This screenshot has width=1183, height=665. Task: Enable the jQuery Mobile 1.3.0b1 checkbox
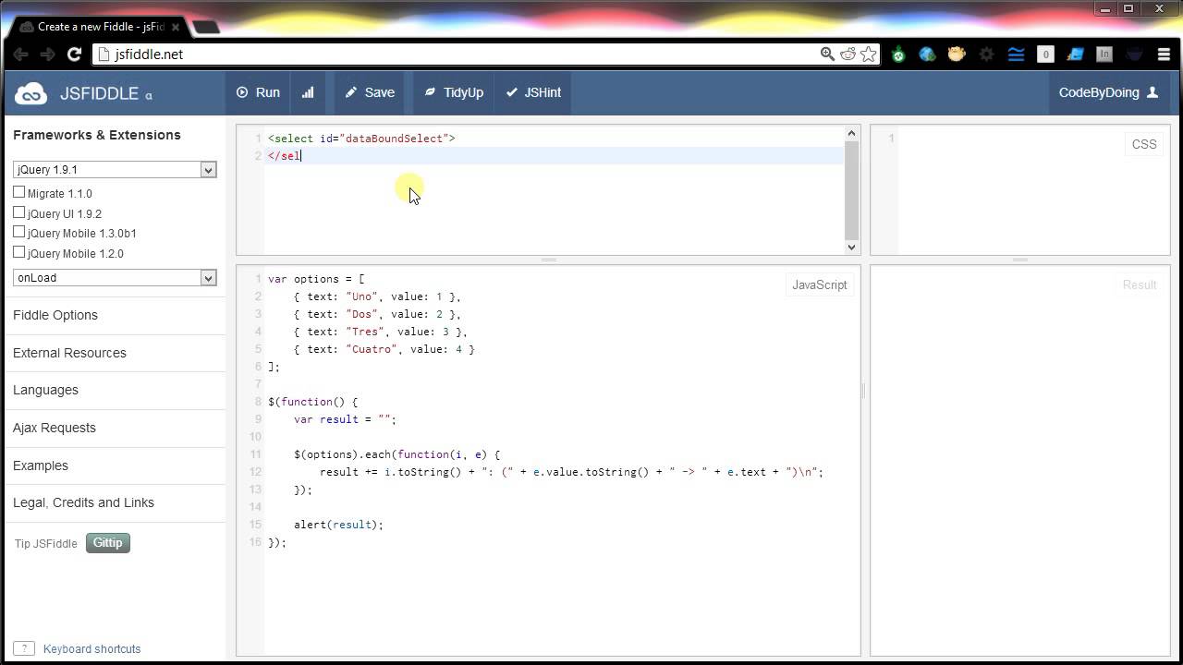[x=18, y=232]
